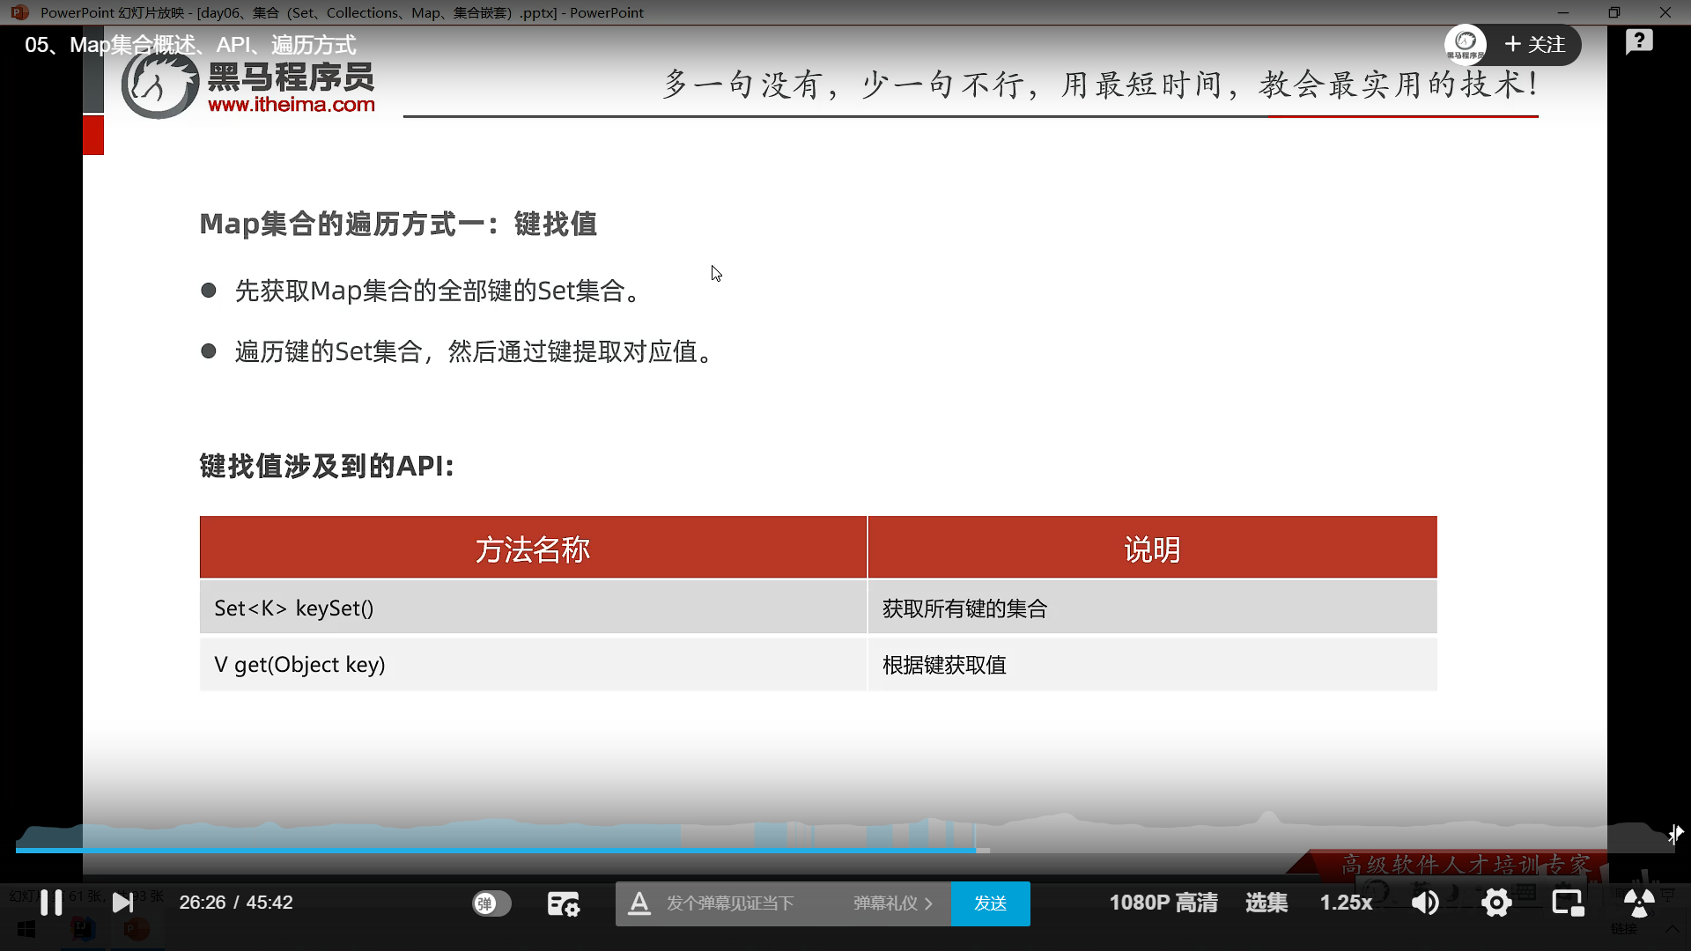Click the 发送 send button
Viewport: 1691px width, 951px height.
tap(990, 903)
